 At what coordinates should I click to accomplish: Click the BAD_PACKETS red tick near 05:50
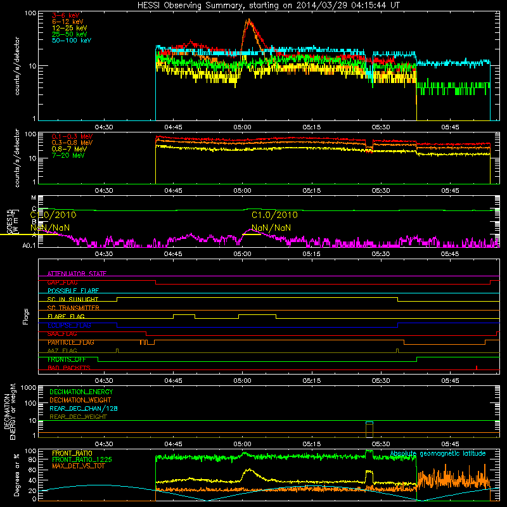coord(477,368)
